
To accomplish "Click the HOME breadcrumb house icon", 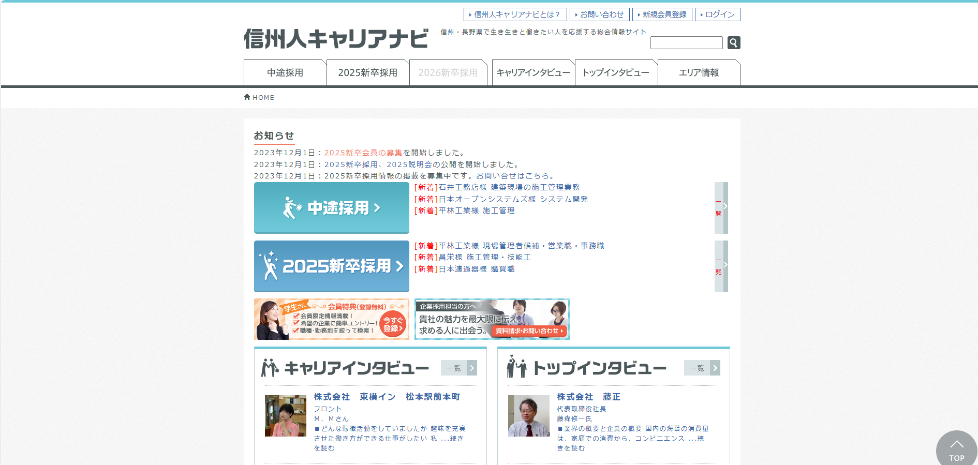I will pos(247,97).
